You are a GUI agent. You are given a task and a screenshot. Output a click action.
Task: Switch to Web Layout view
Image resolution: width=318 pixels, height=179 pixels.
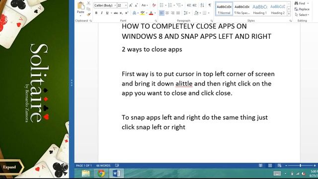click(x=279, y=166)
